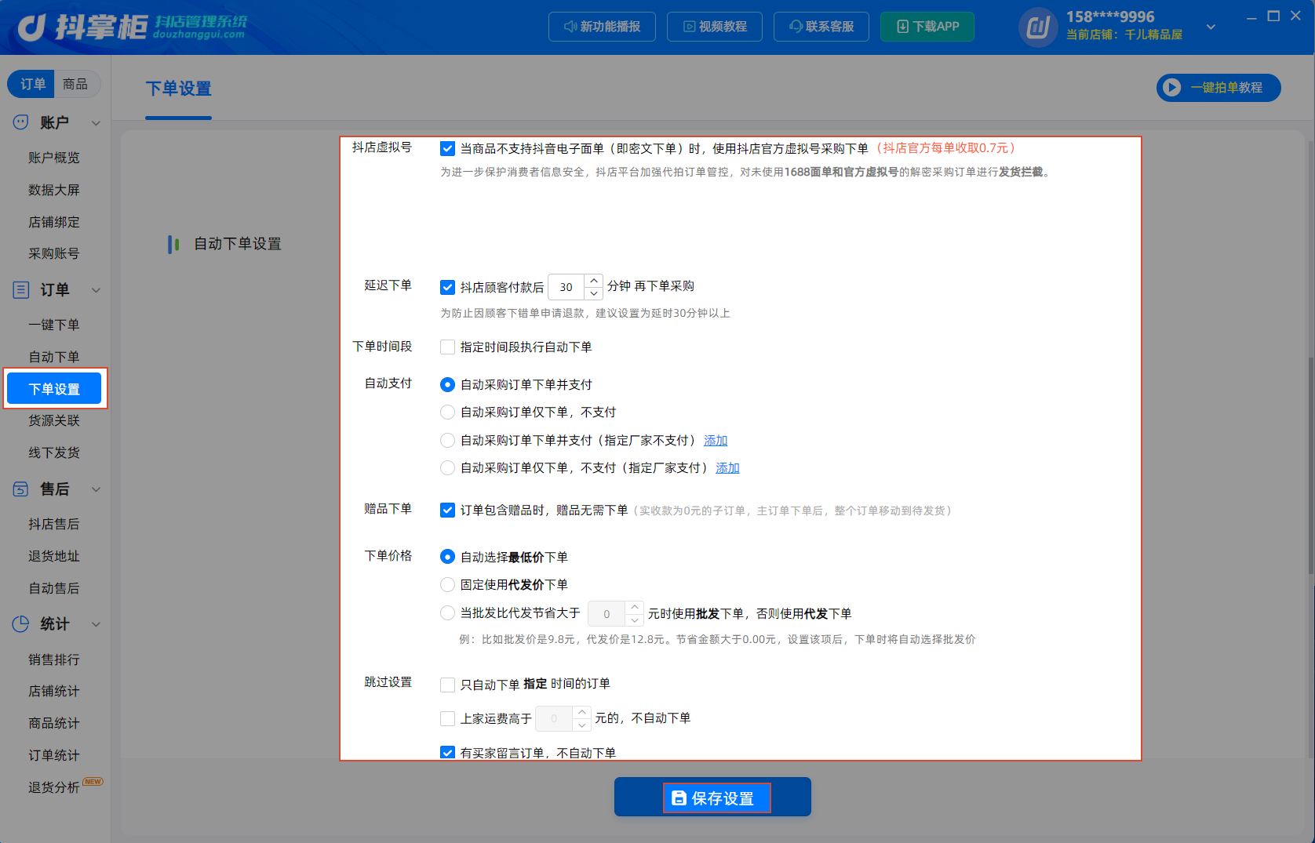The width and height of the screenshot is (1315, 843).
Task: Click the save disk icon on 保存设置
Action: (679, 798)
